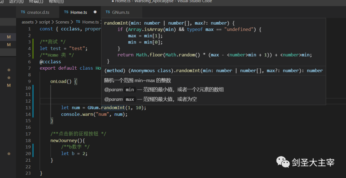
Task: Click 'max = min[1];' in the hover popup
Action: pos(145,36)
